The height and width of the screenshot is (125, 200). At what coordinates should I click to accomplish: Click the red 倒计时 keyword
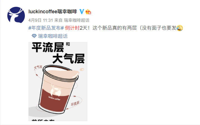[72, 28]
